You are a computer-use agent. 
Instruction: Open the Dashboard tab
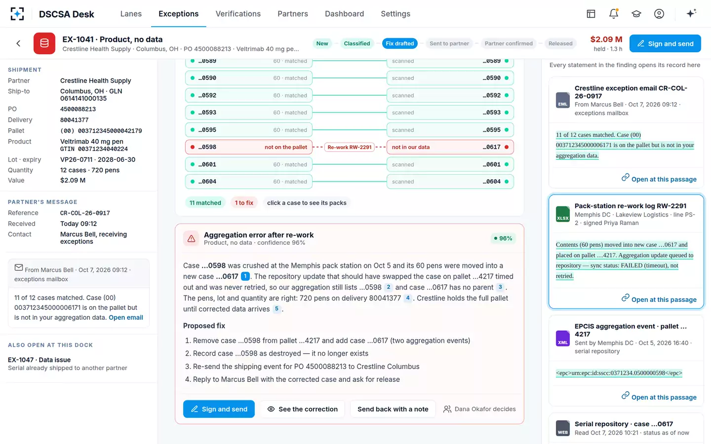point(345,14)
